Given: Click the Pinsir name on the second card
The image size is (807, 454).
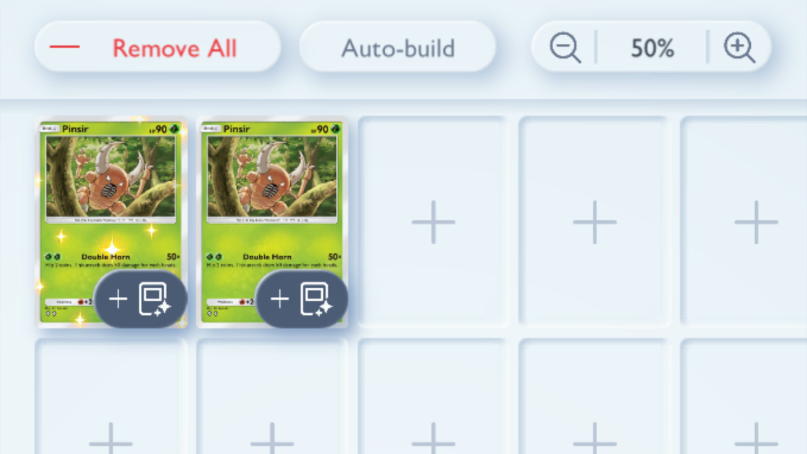Looking at the screenshot, I should pyautogui.click(x=237, y=129).
